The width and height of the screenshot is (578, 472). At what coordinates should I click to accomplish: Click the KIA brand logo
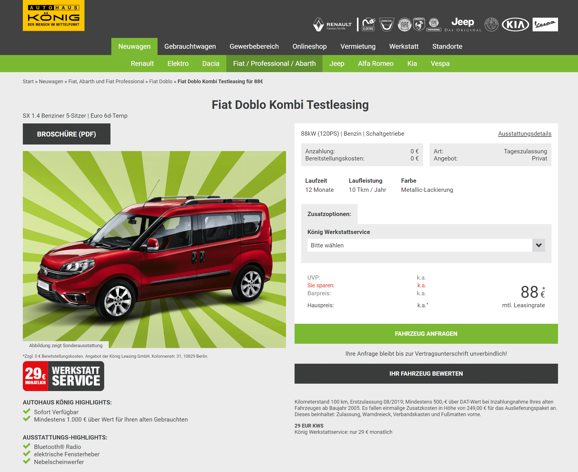515,25
